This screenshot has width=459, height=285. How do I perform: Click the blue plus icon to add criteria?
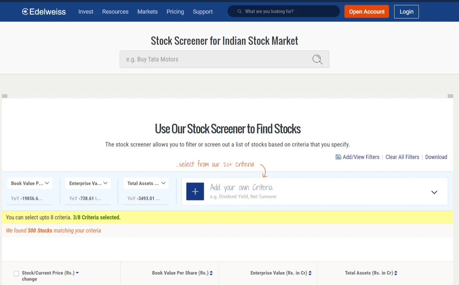[195, 191]
